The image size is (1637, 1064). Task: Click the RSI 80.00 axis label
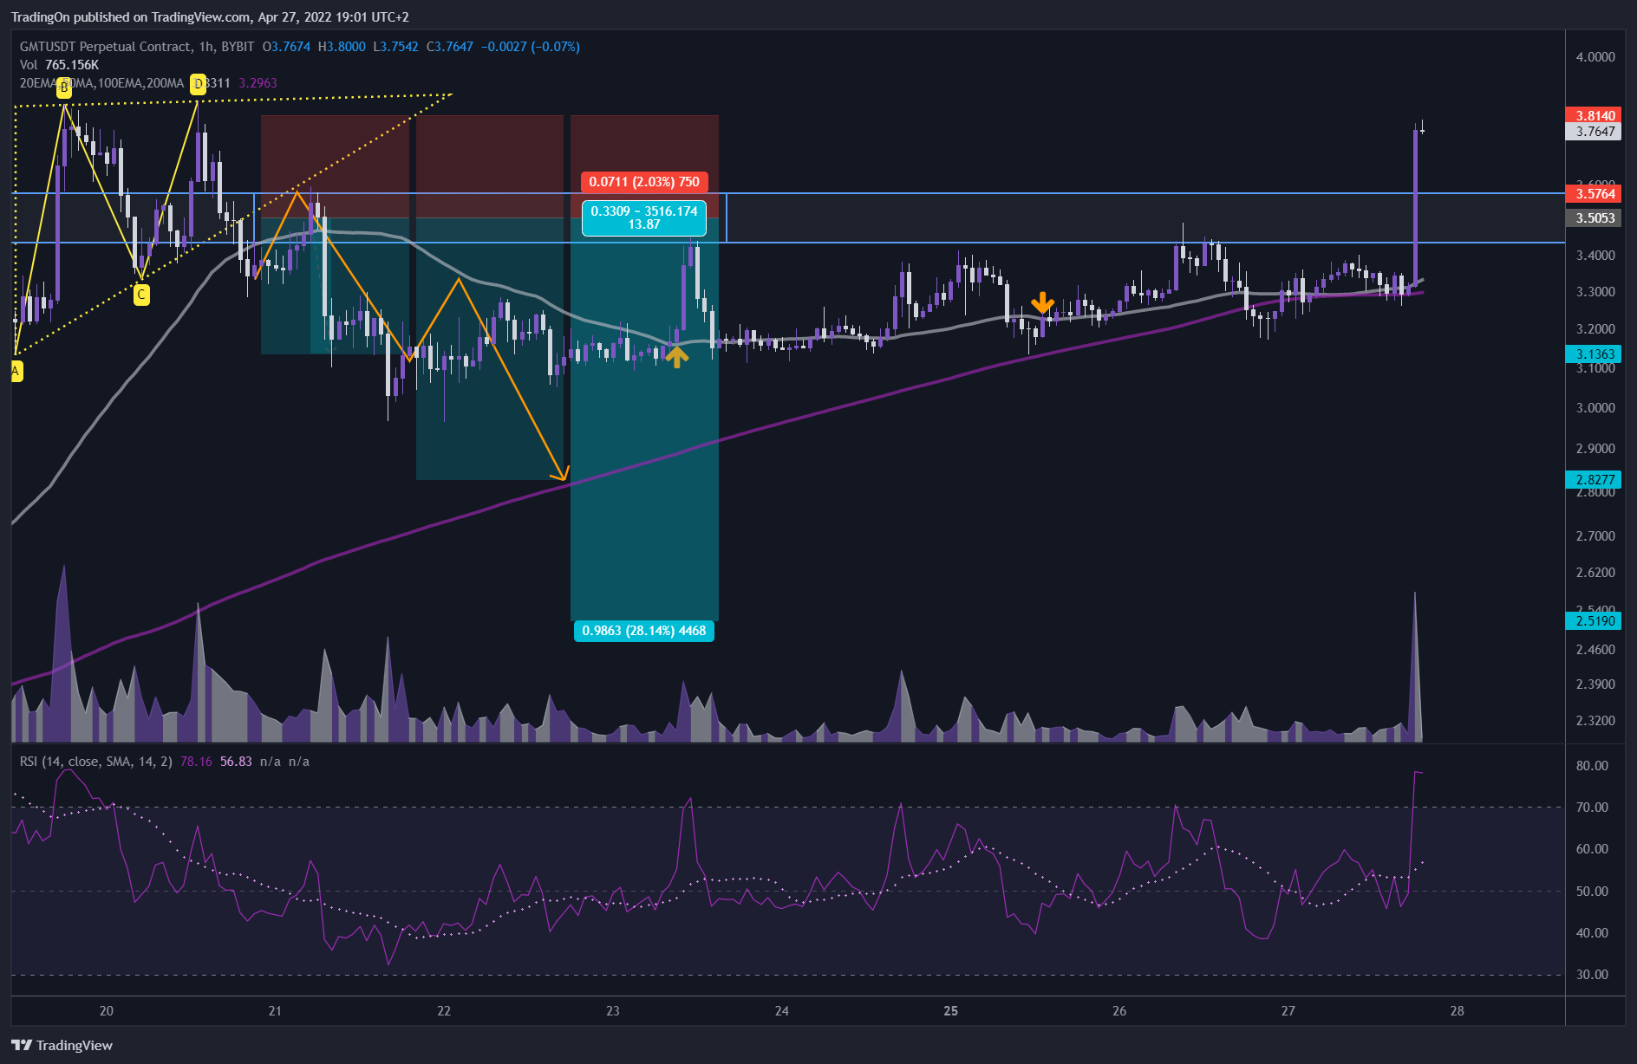click(x=1592, y=766)
